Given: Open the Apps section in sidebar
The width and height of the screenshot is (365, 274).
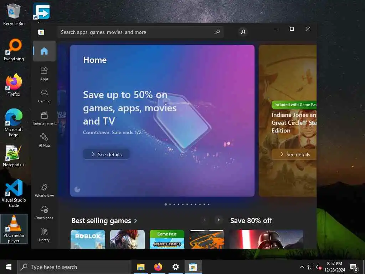Looking at the screenshot, I should 44,74.
